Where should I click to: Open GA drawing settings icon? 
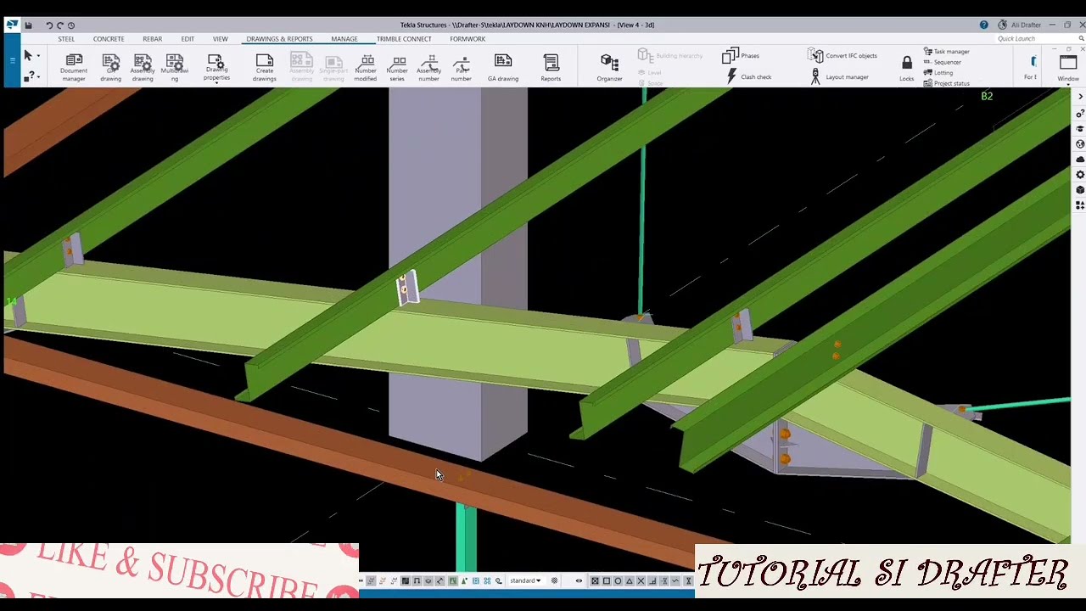pos(110,68)
